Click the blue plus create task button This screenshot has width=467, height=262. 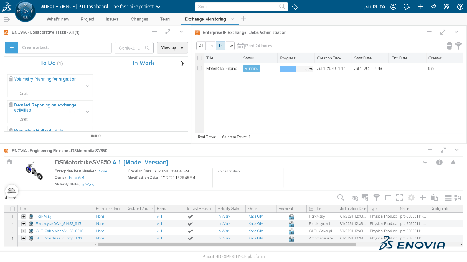[x=12, y=47]
